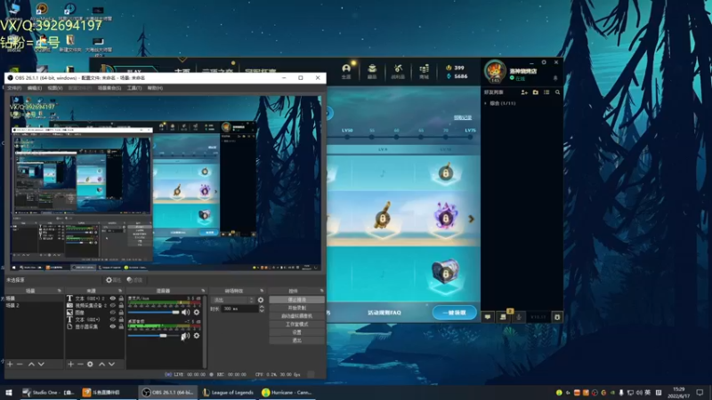Hide 视频采集设备 2 source with eye
Viewport: 712px width, 400px height.
coord(113,305)
